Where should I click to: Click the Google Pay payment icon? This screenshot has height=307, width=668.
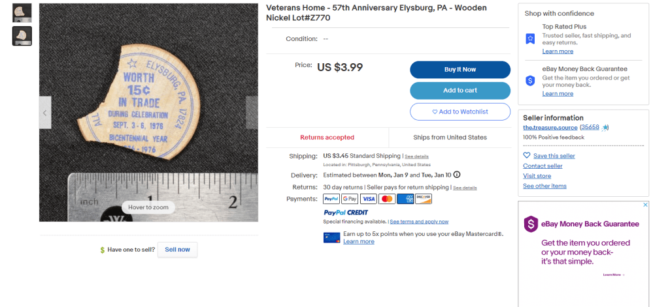(x=350, y=199)
